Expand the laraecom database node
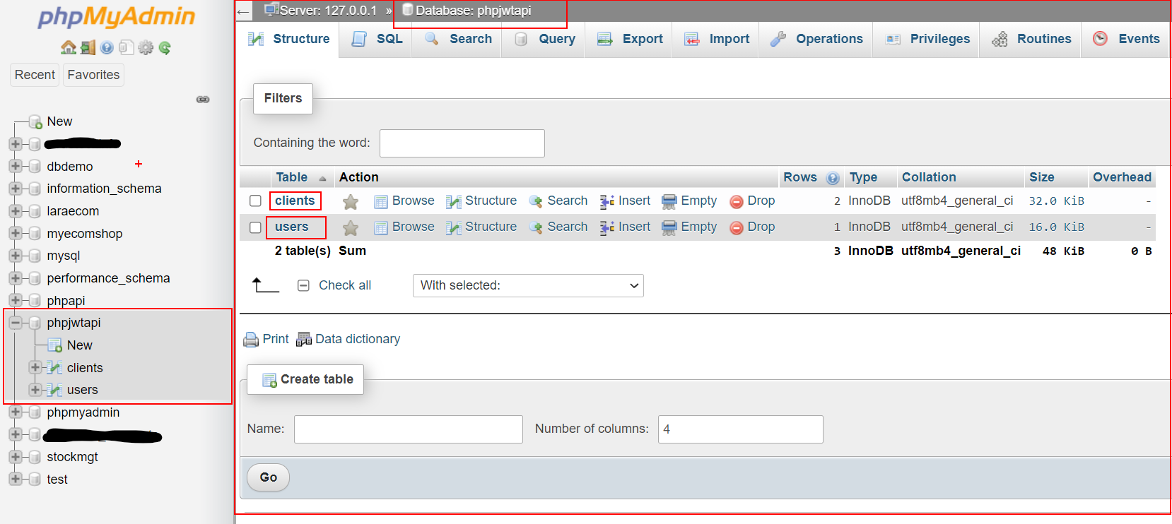 16,211
